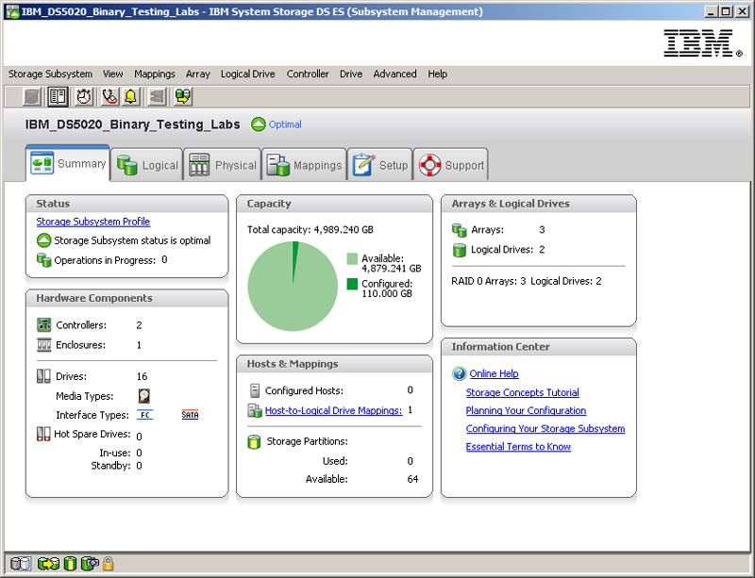
Task: Click the Configured dark green legend swatch
Action: tap(352, 284)
